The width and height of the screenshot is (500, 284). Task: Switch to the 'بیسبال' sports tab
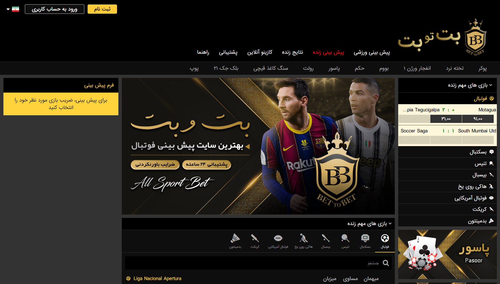point(326,241)
